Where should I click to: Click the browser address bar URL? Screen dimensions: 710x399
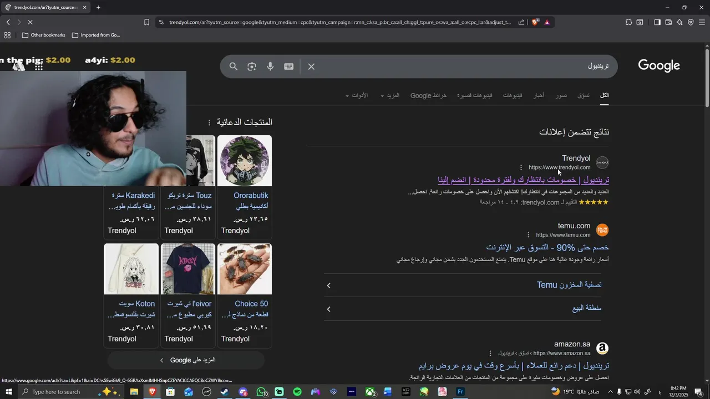339,22
